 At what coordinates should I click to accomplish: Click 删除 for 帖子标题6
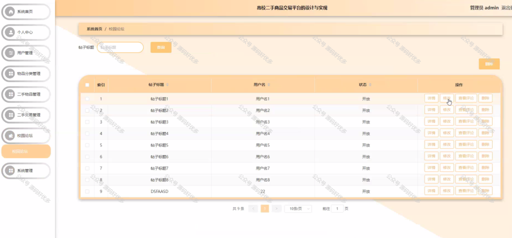click(485, 156)
